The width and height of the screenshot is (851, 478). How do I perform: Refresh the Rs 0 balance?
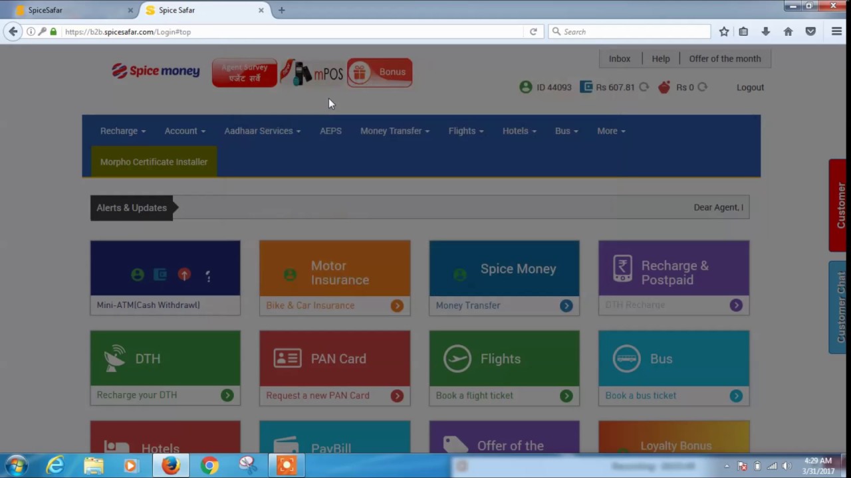(x=702, y=87)
